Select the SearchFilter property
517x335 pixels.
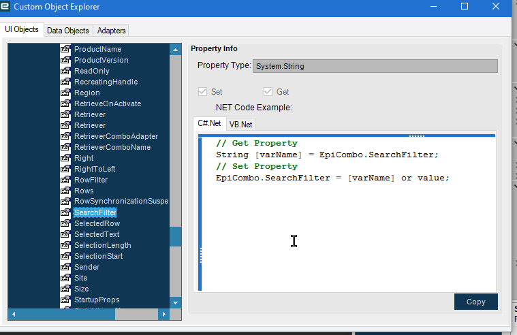95,212
